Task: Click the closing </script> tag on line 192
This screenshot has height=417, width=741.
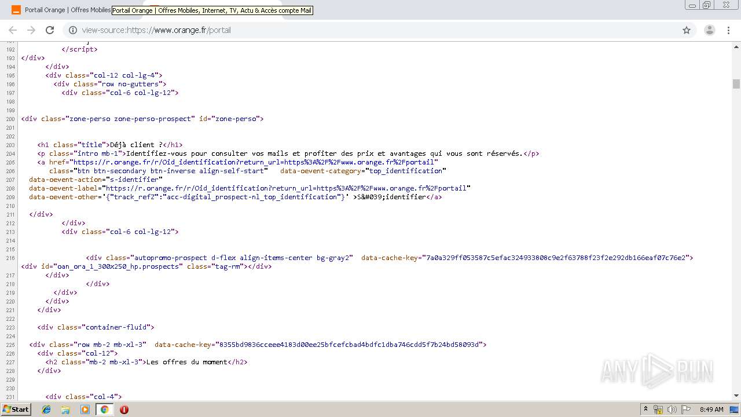Action: (x=79, y=49)
